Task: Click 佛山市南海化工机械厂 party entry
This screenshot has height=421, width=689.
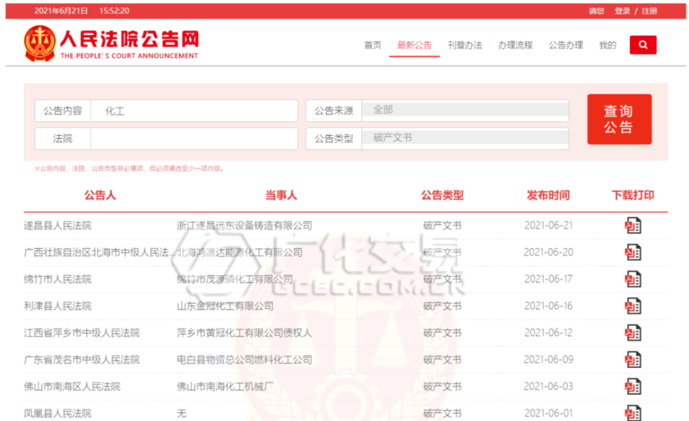Action: coord(225,387)
